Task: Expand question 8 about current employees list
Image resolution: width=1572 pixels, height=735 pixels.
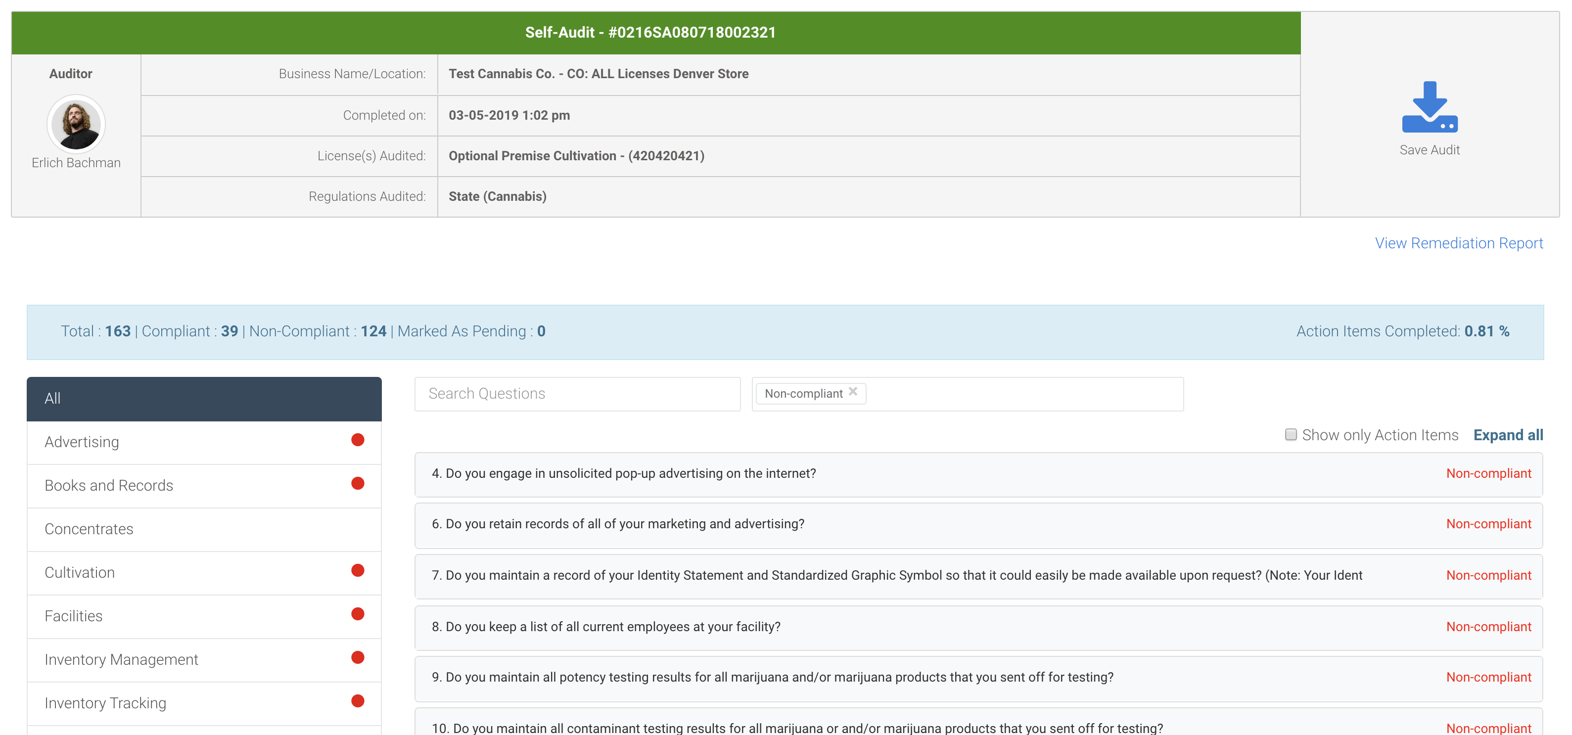Action: coord(978,627)
